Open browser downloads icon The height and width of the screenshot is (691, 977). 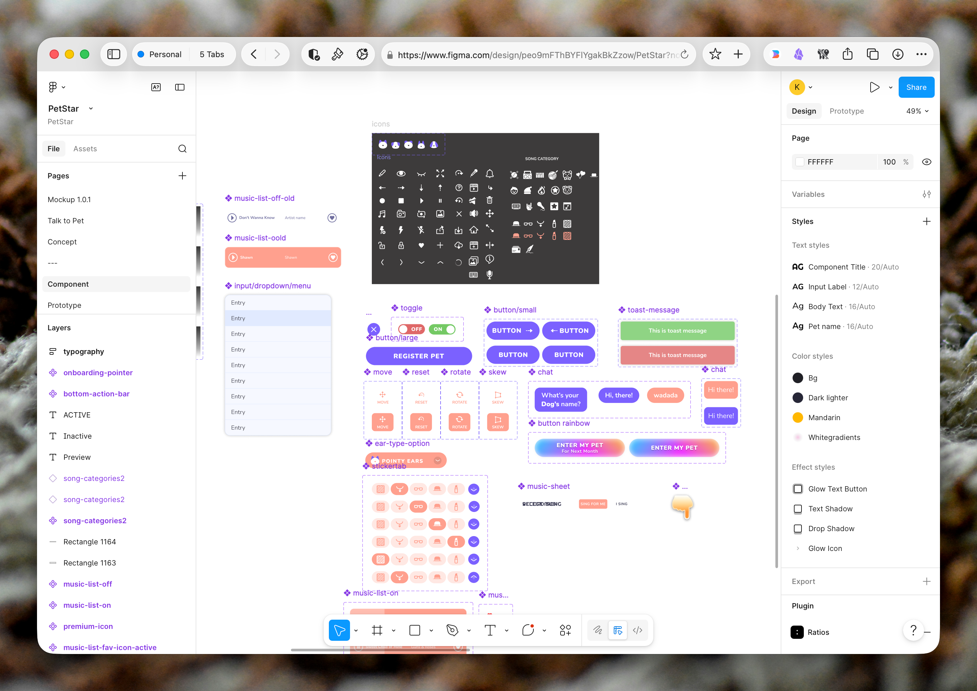point(898,54)
